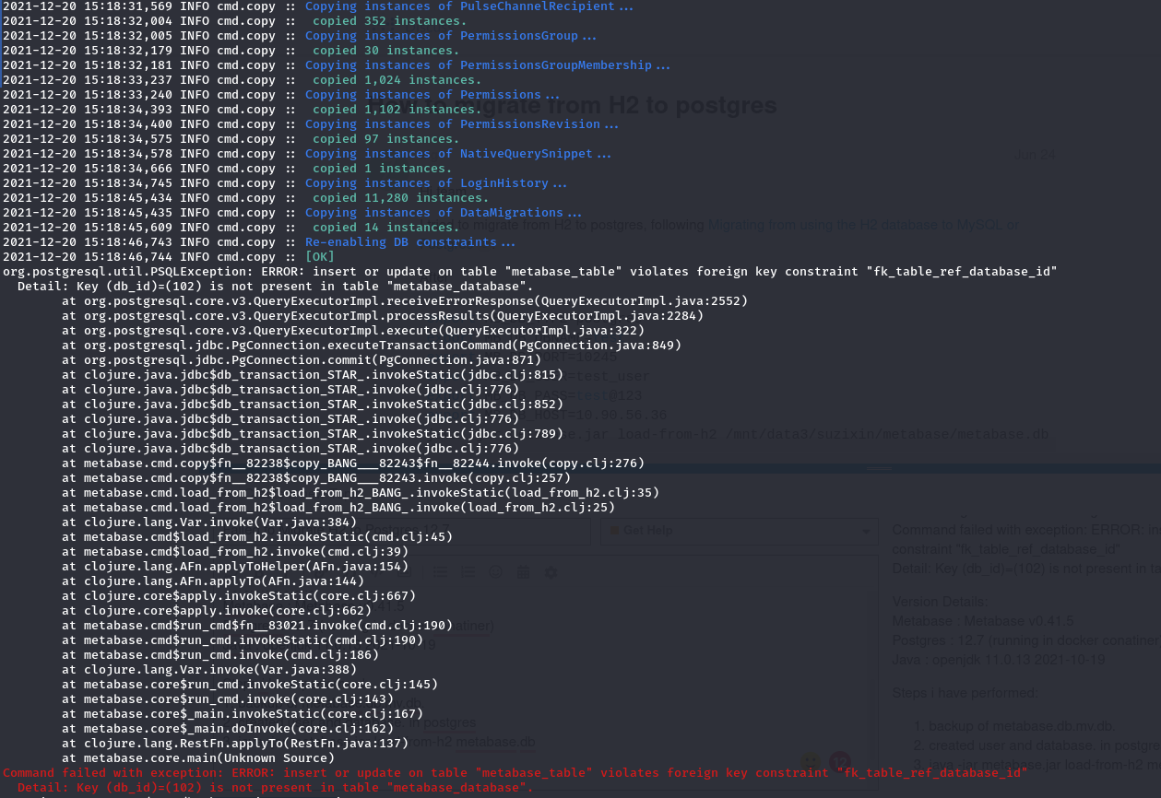Image resolution: width=1161 pixels, height=798 pixels.
Task: Click the smiley face icon below the editor
Action: point(811,760)
